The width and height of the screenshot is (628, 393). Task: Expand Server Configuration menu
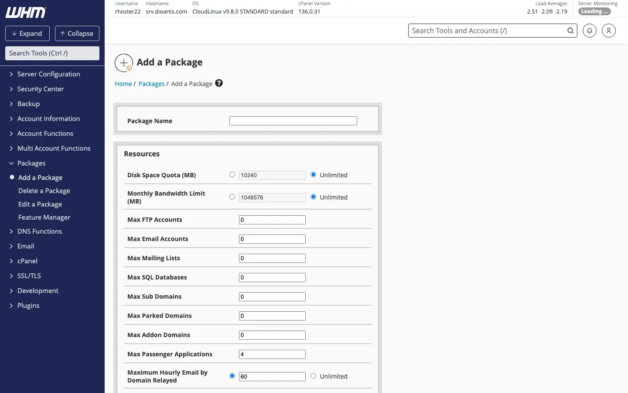[x=48, y=74]
